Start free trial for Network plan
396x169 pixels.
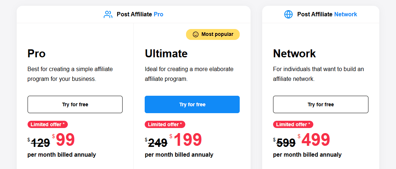321,104
